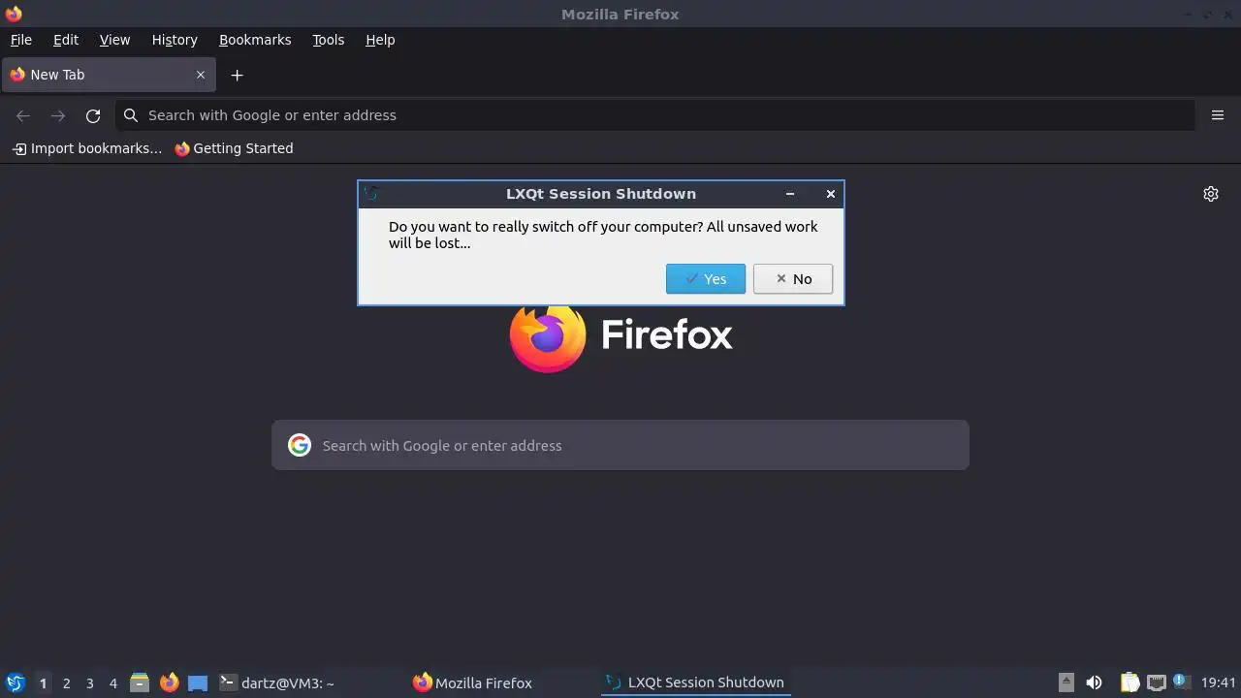Viewport: 1241px width, 698px height.
Task: Open the Edit menu
Action: pos(66,40)
